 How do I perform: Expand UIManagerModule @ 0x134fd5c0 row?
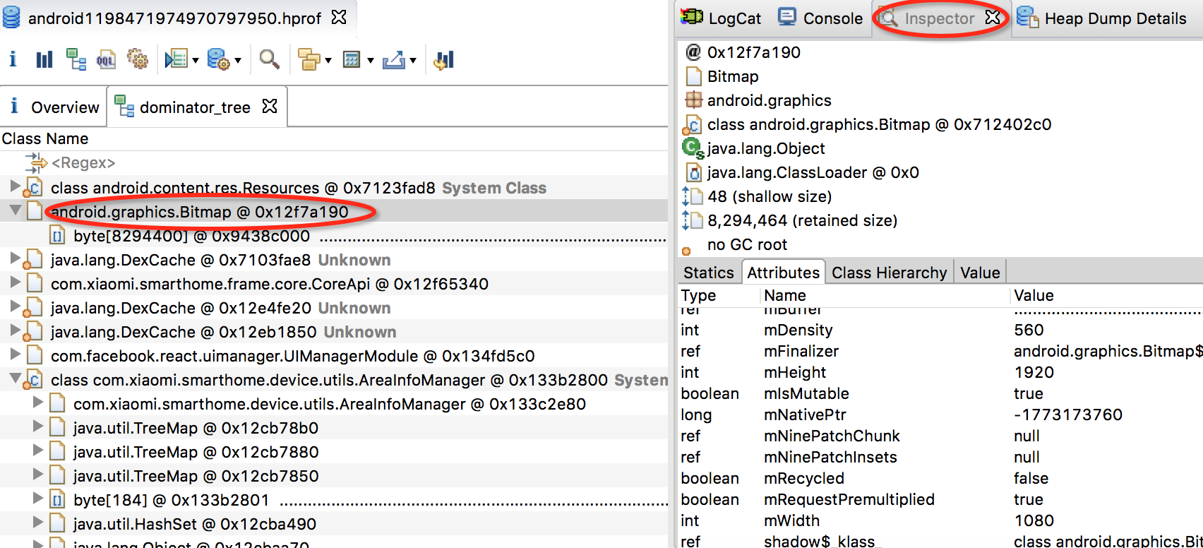click(x=15, y=355)
